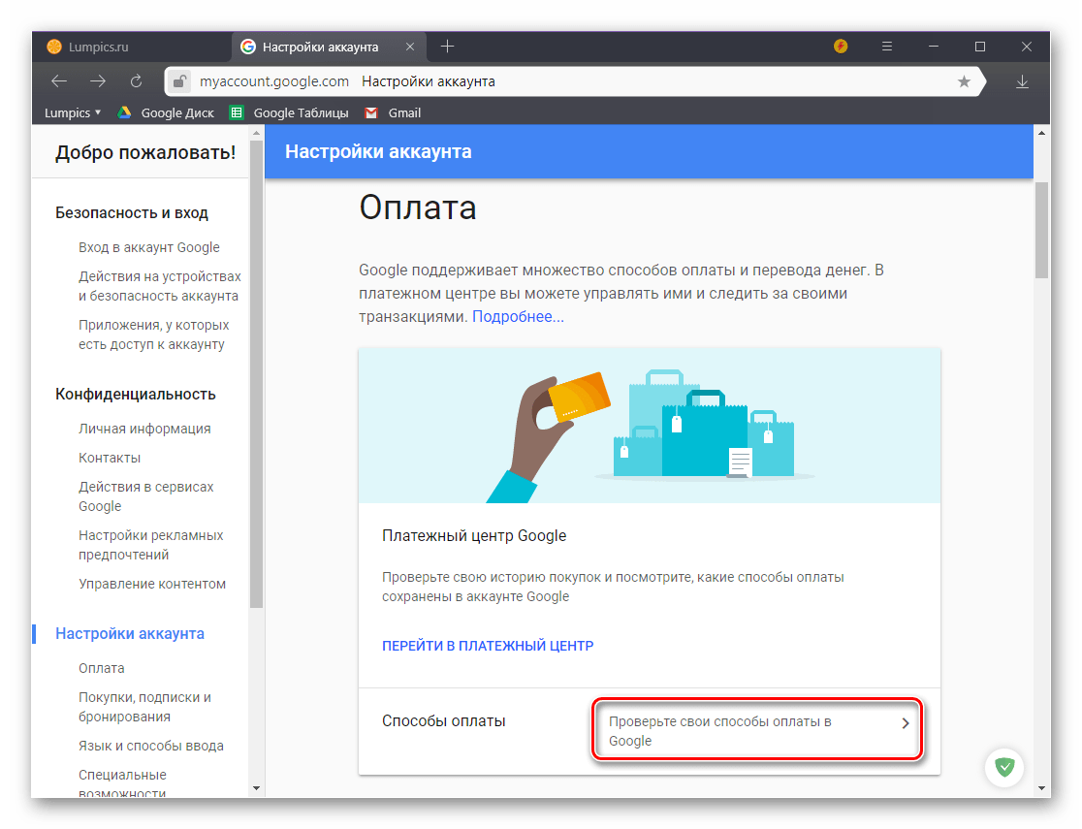The height and width of the screenshot is (829, 1082).
Task: Follow the Подробнее link
Action: tap(518, 316)
